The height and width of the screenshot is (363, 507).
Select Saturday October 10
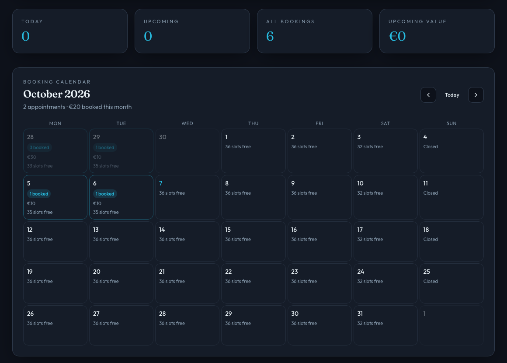tap(385, 197)
